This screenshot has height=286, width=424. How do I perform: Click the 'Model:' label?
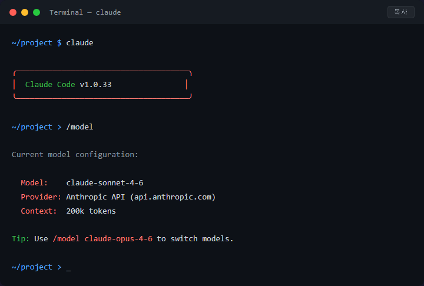click(x=34, y=183)
